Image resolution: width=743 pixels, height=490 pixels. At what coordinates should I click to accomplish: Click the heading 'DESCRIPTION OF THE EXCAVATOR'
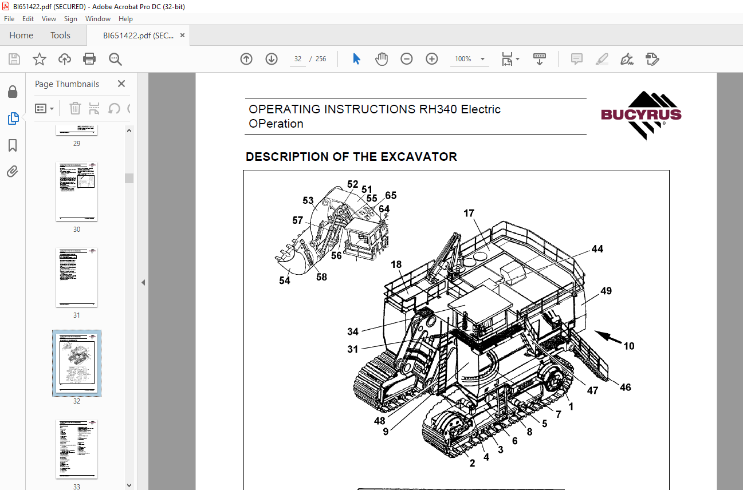[351, 157]
